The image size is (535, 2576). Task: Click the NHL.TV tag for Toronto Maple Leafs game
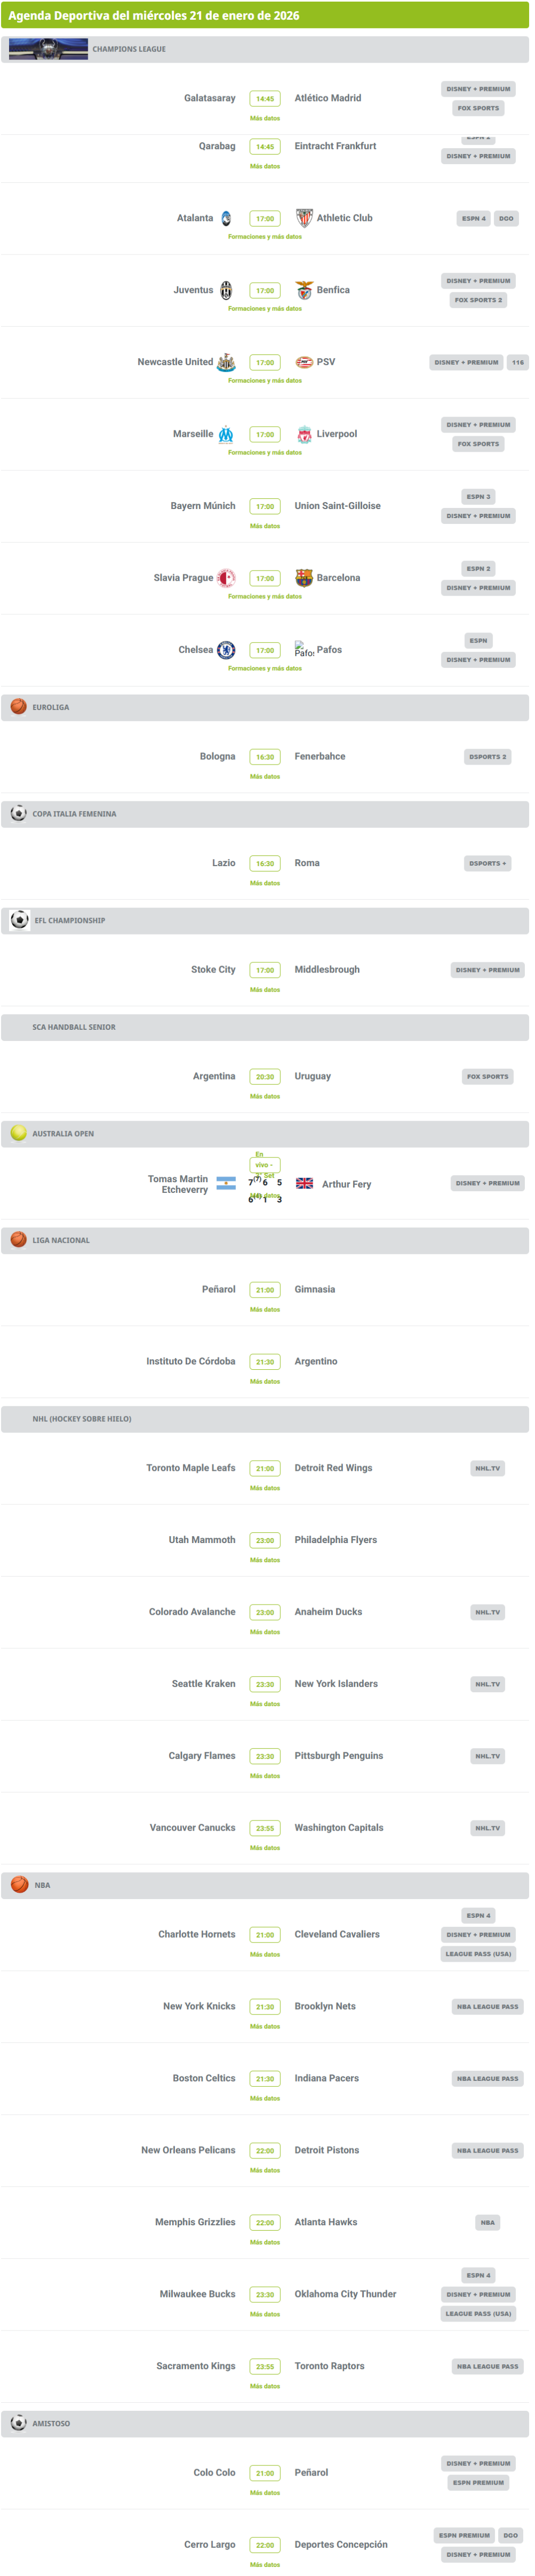(488, 1468)
